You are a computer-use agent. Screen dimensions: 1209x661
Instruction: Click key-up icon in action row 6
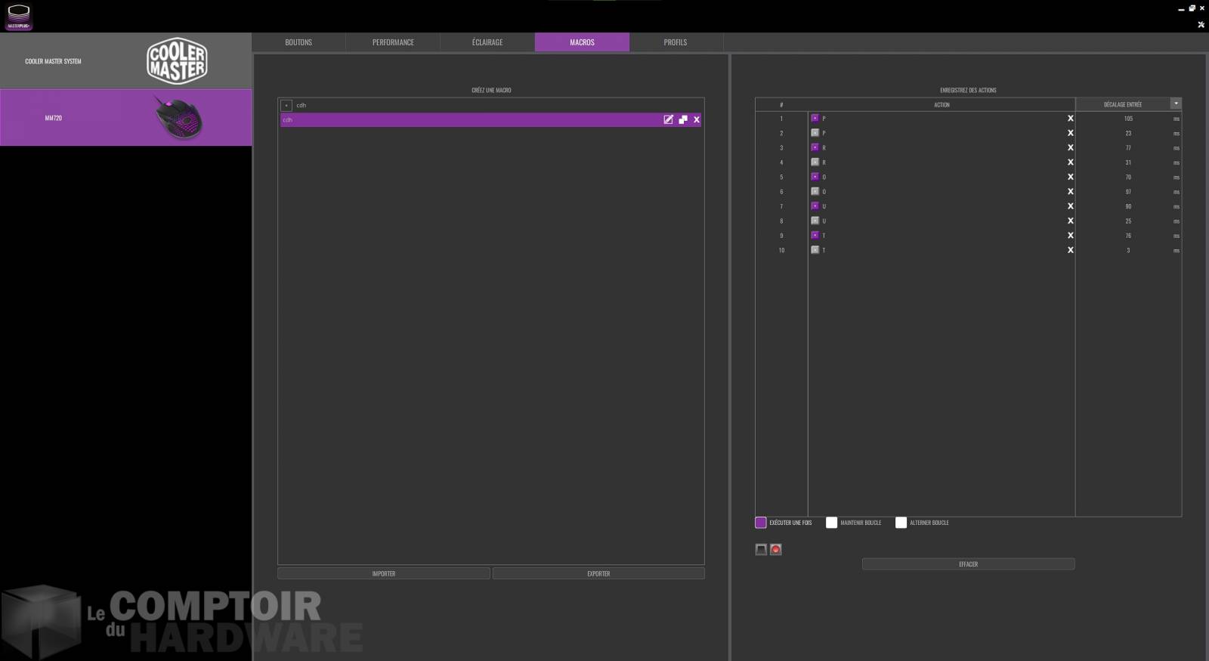(815, 191)
